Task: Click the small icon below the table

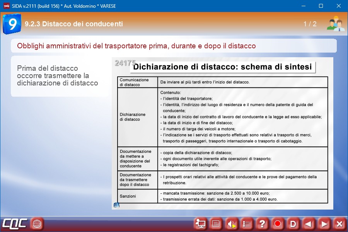Action: point(116,205)
